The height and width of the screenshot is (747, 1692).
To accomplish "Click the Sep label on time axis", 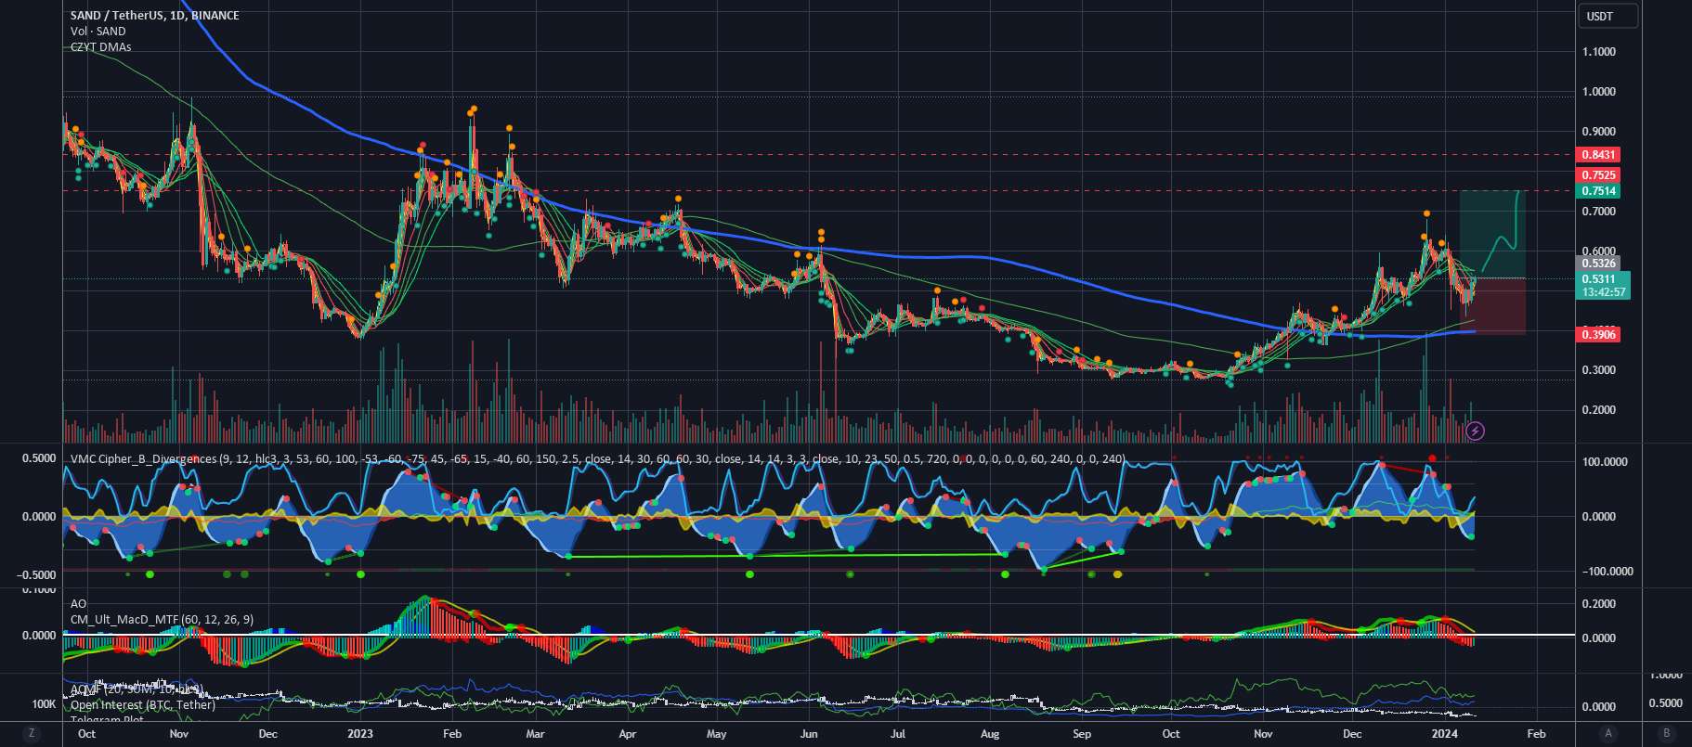I will pos(1082,734).
